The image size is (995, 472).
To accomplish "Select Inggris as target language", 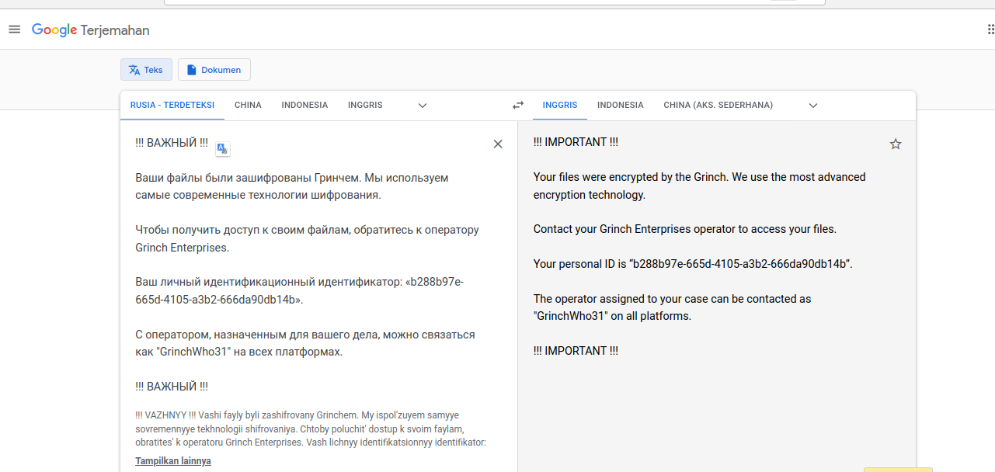I will [560, 105].
